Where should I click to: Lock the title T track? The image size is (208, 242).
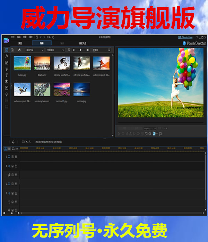click(16, 202)
